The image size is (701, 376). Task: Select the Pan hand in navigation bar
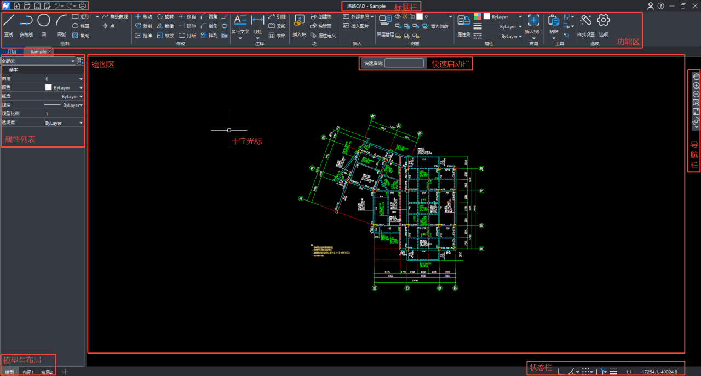(696, 77)
